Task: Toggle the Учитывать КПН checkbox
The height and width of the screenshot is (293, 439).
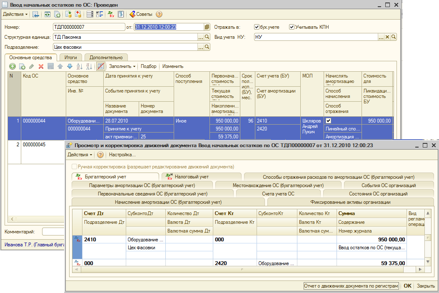Action: [x=292, y=27]
